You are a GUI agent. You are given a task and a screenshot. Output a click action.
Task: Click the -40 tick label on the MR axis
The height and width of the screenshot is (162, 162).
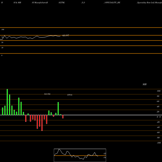point(158,127)
